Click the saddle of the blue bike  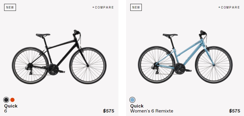170,35
